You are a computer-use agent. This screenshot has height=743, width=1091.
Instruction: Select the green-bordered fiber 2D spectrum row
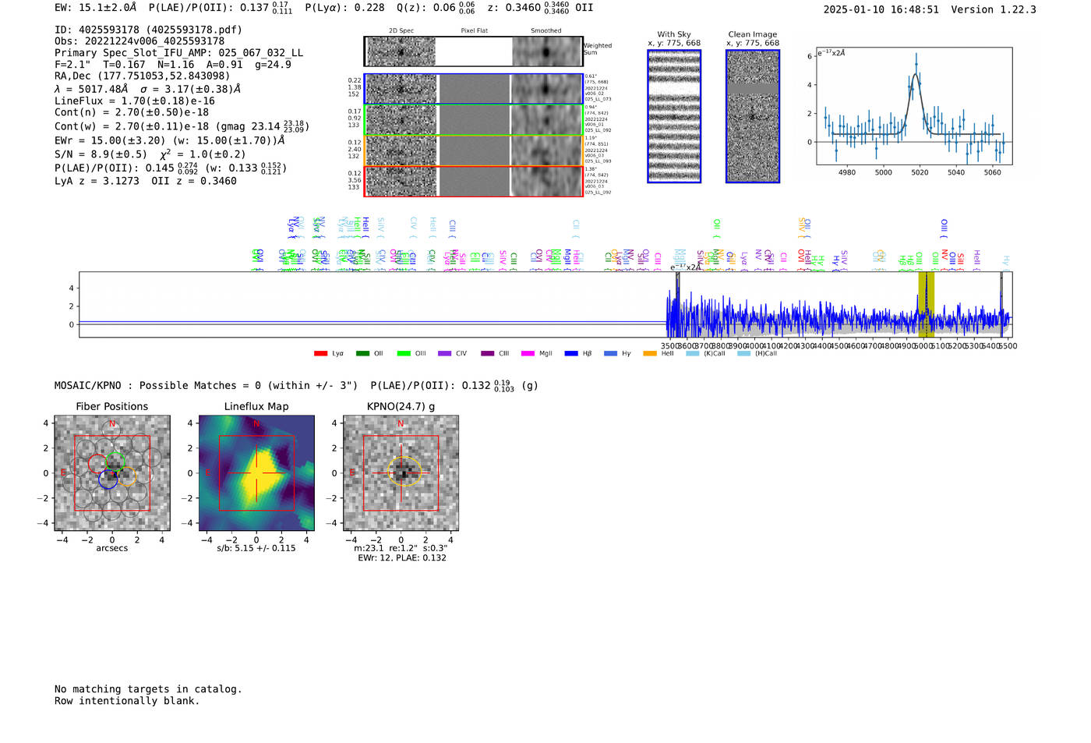[474, 120]
